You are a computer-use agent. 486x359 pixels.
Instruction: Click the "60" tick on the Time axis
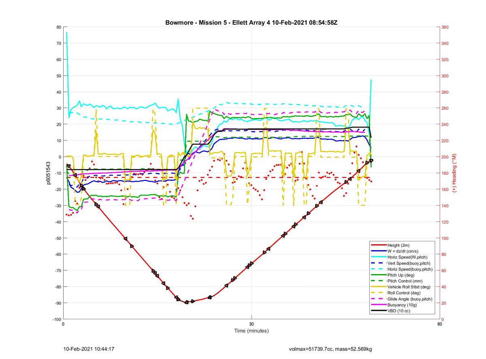439,324
